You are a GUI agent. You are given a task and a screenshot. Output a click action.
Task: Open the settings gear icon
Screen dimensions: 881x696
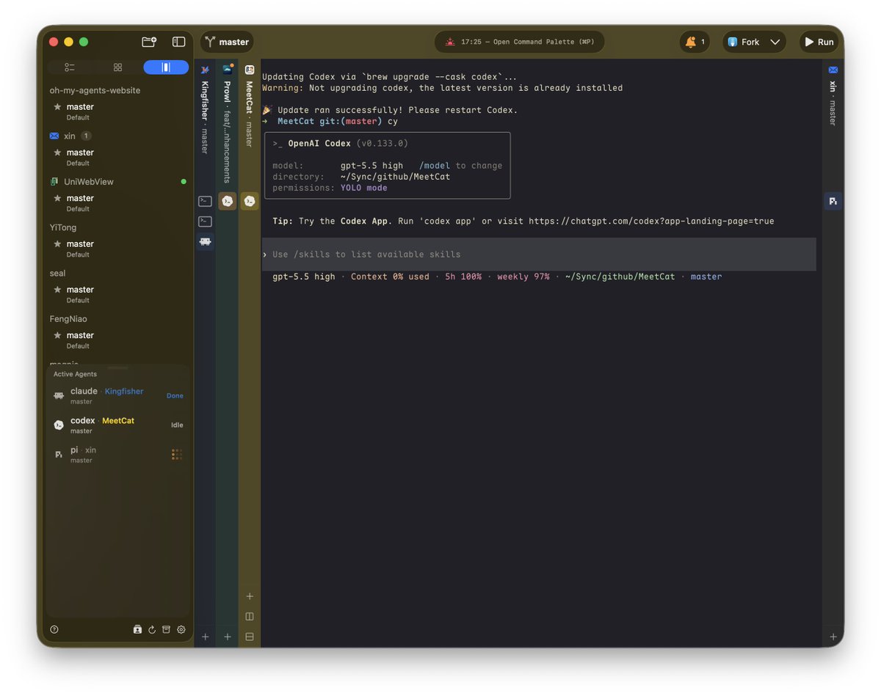tap(181, 629)
